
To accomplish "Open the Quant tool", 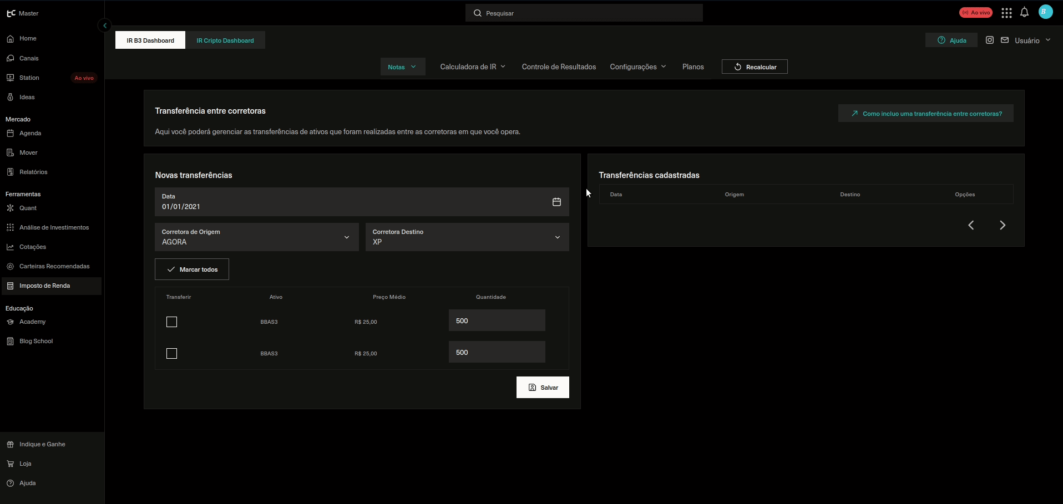I will tap(28, 208).
